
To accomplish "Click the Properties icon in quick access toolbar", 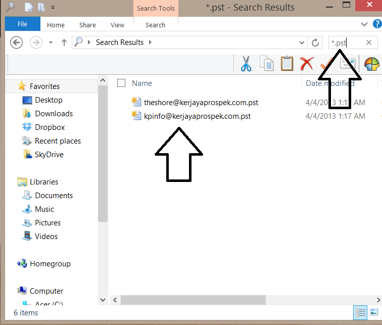I will 29,7.
